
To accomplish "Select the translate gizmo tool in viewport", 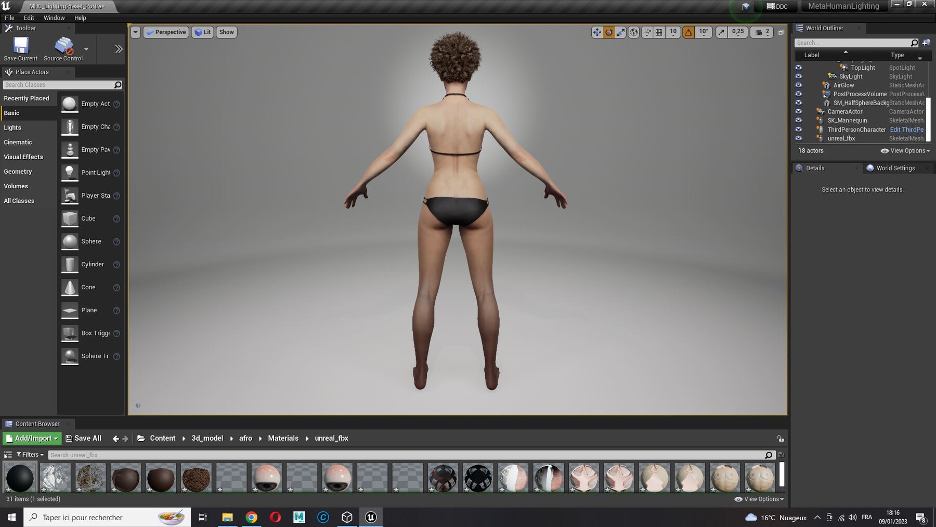I will pos(596,32).
